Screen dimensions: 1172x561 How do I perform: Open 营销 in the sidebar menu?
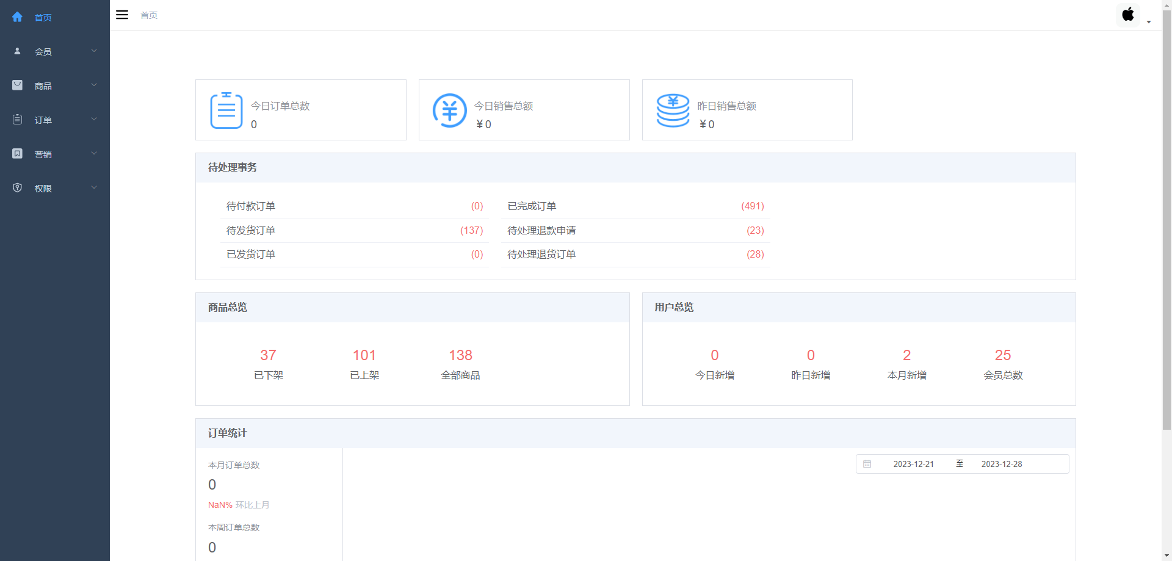tap(55, 154)
